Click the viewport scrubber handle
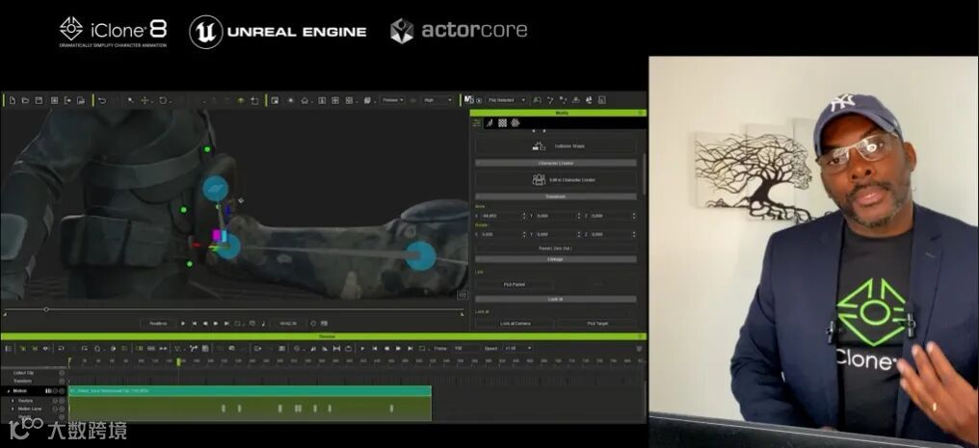This screenshot has height=448, width=979. click(46, 309)
